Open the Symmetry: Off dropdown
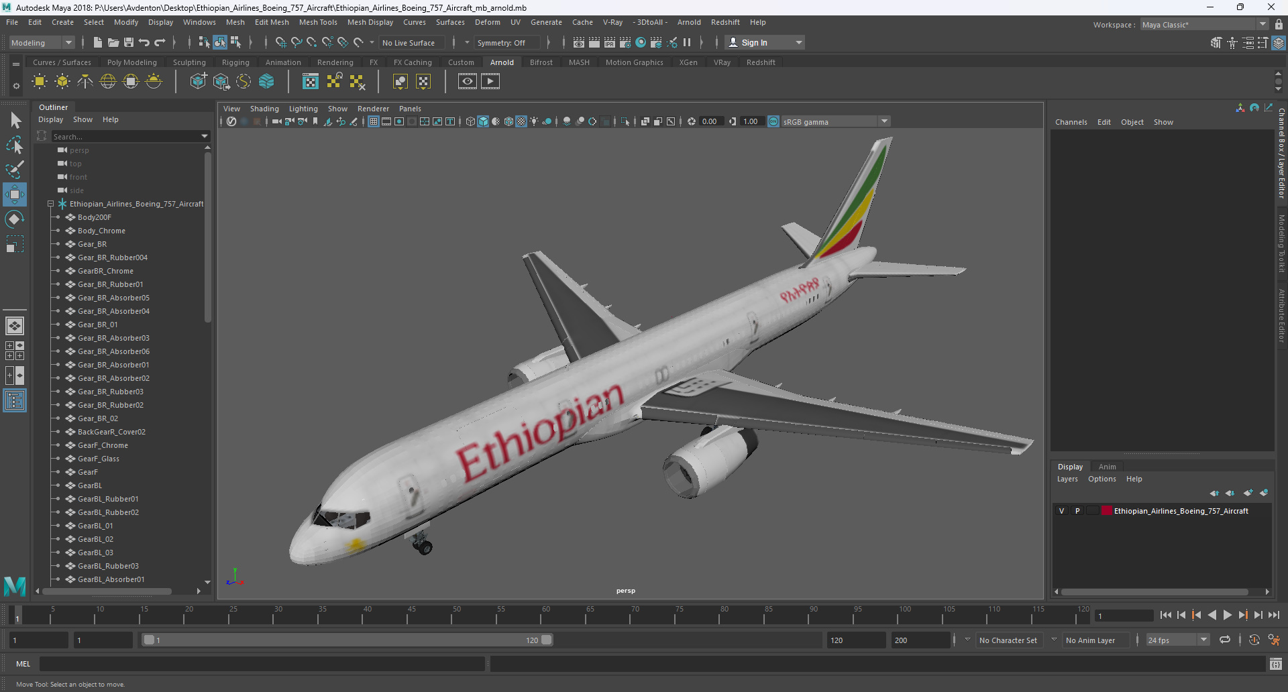The height and width of the screenshot is (692, 1288). [x=506, y=42]
